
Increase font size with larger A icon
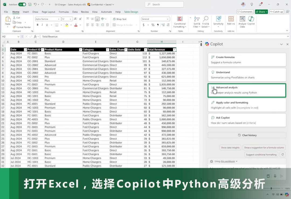pos(75,19)
